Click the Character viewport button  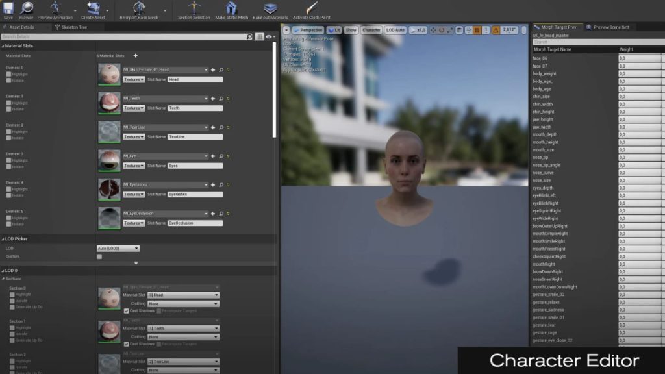click(371, 29)
